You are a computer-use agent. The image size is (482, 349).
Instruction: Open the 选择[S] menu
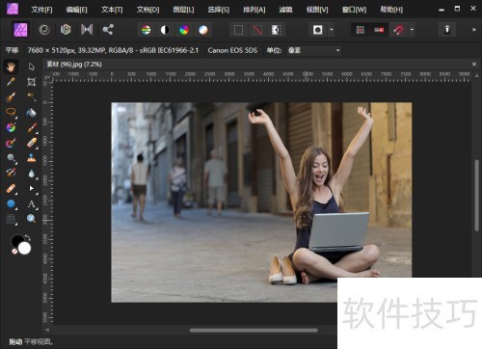click(x=219, y=10)
